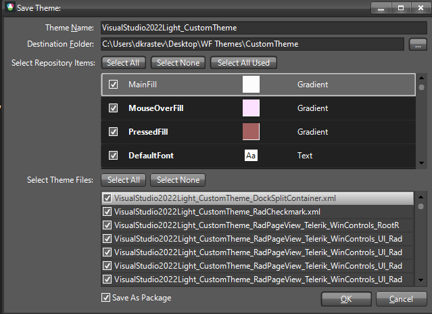Click theme files list scroll down arrow

click(x=421, y=280)
